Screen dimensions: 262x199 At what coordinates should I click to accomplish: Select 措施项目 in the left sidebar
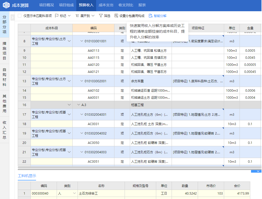tap(4, 51)
